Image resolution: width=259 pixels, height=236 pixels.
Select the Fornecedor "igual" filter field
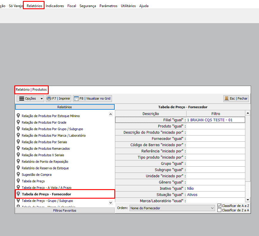click(x=215, y=139)
